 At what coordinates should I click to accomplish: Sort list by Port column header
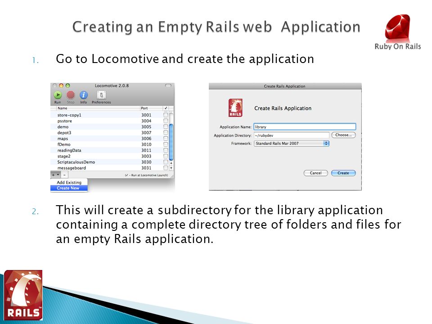point(151,108)
